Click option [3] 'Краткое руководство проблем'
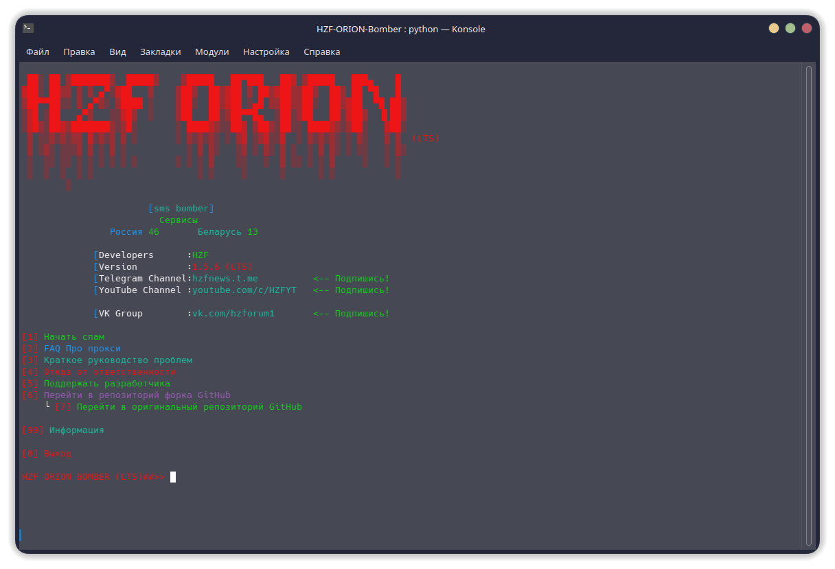 pos(107,360)
